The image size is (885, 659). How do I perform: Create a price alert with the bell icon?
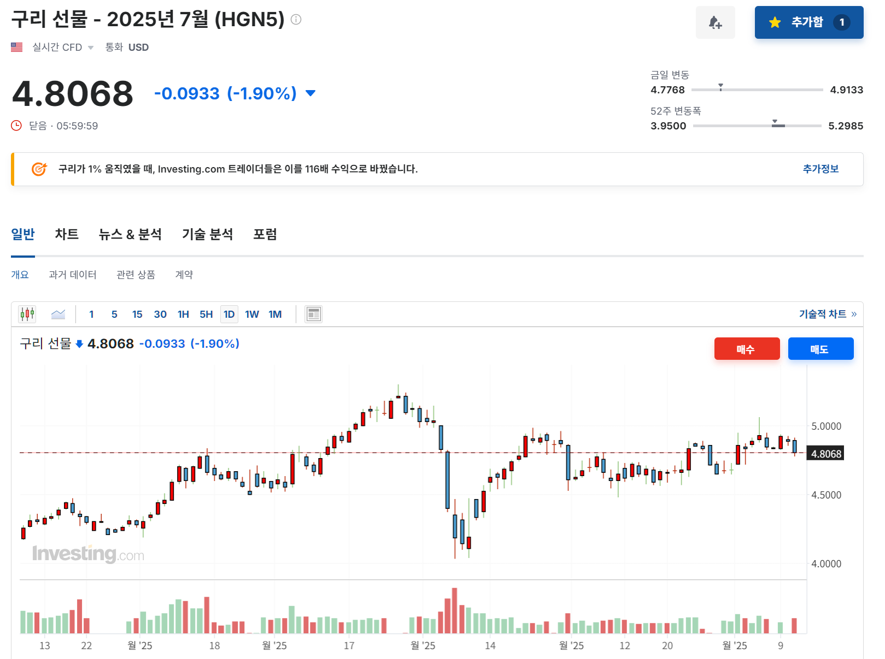click(715, 22)
